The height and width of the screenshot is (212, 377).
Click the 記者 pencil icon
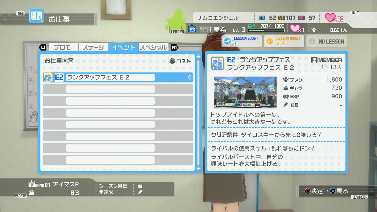click(285, 105)
